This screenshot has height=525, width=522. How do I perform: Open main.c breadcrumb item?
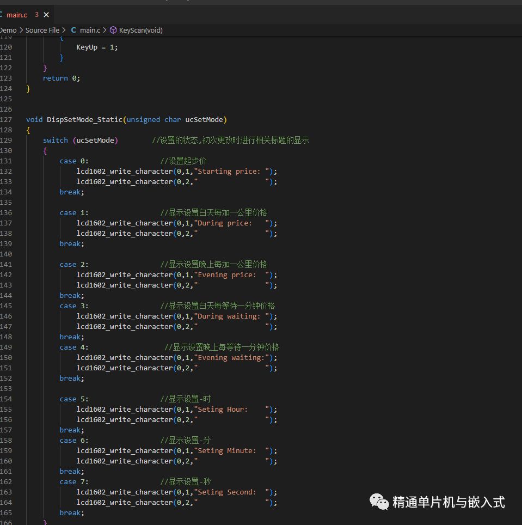click(90, 30)
